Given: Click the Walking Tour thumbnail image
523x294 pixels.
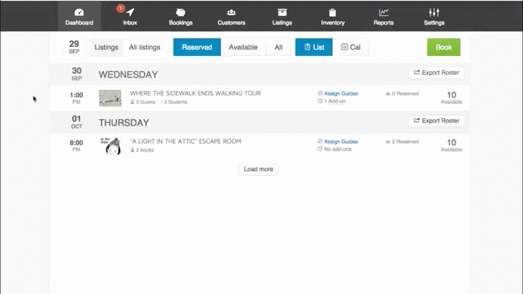Looking at the screenshot, I should pos(110,98).
